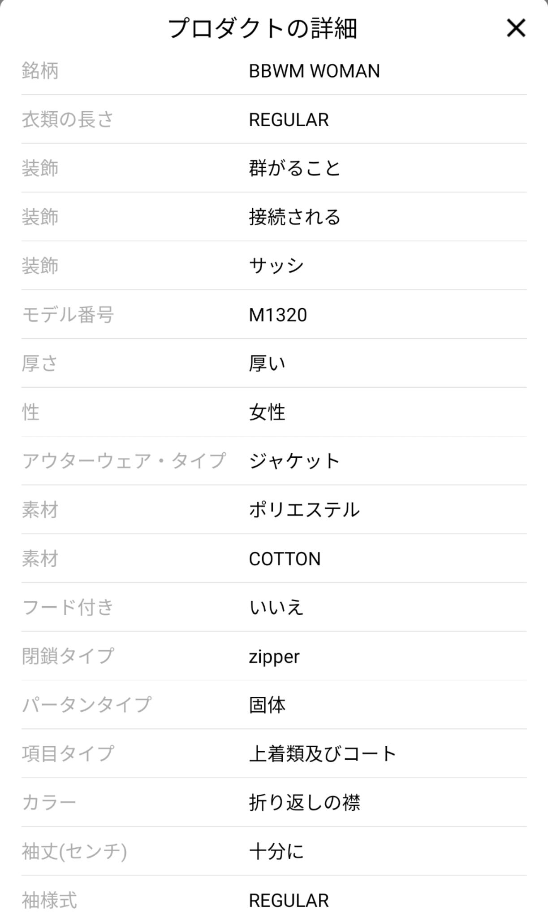Tap the 接続される decoration value
This screenshot has width=548, height=919.
click(x=295, y=217)
